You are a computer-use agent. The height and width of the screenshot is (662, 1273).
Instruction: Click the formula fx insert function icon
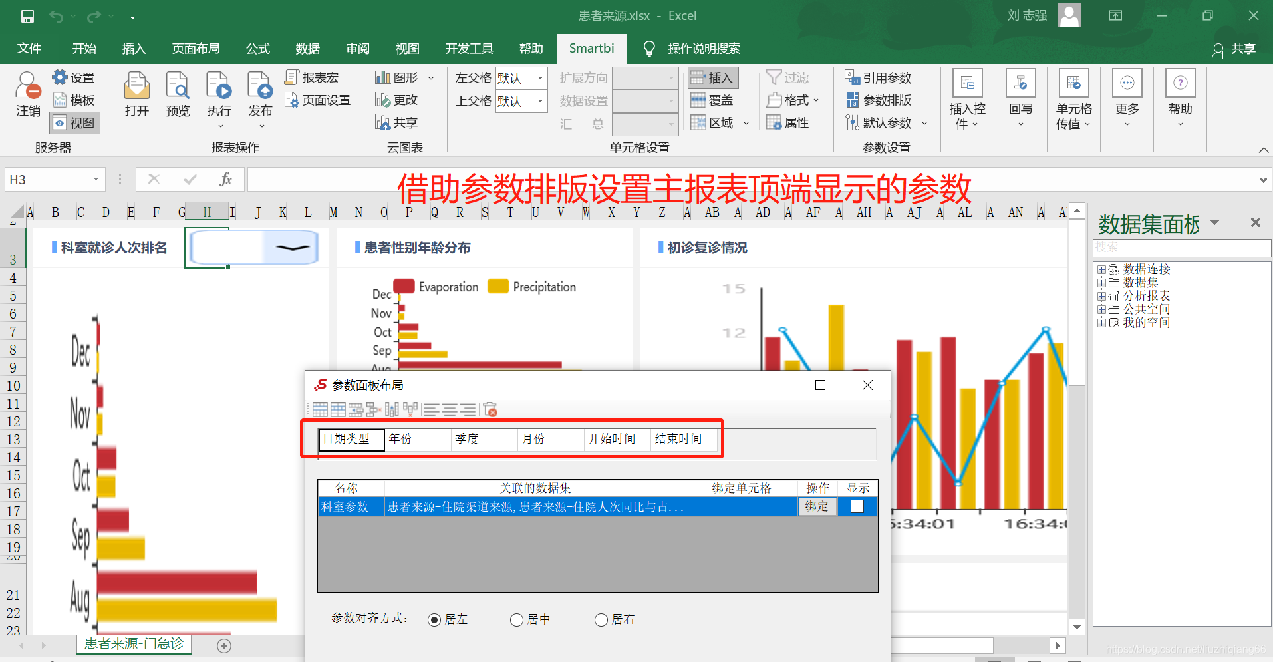click(225, 179)
